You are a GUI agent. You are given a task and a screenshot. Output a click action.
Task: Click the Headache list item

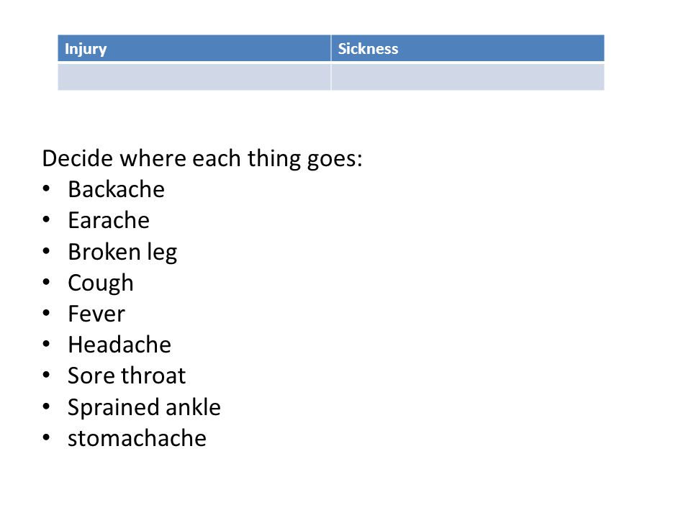119,345
